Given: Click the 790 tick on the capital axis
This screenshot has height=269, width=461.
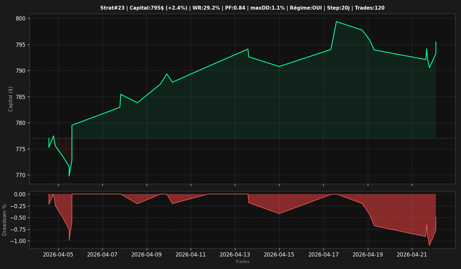Looking at the screenshot, I should pos(21,71).
